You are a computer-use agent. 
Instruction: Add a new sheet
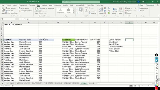click(93, 83)
